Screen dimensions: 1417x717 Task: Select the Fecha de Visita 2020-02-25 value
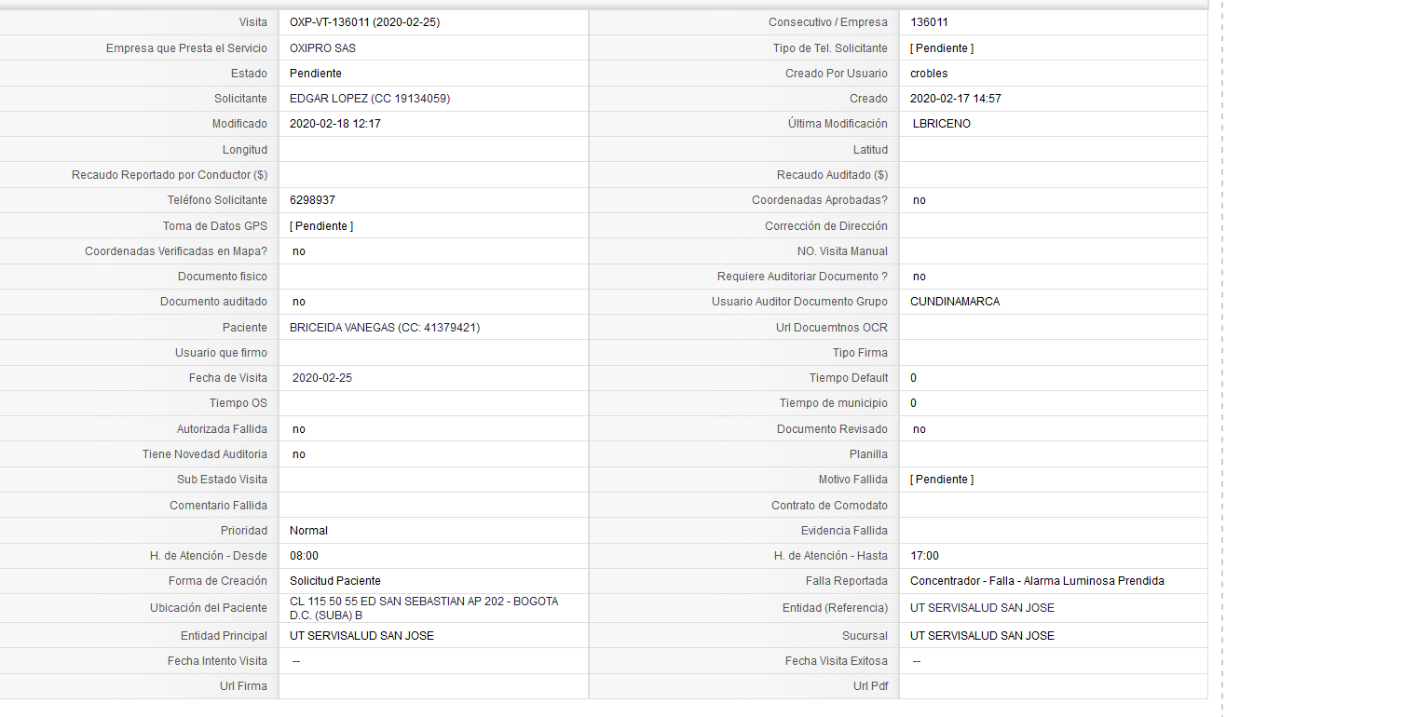322,378
